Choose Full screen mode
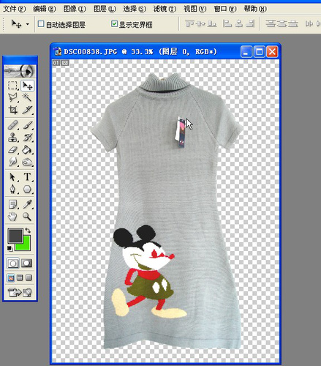The image size is (321, 366). 29,278
